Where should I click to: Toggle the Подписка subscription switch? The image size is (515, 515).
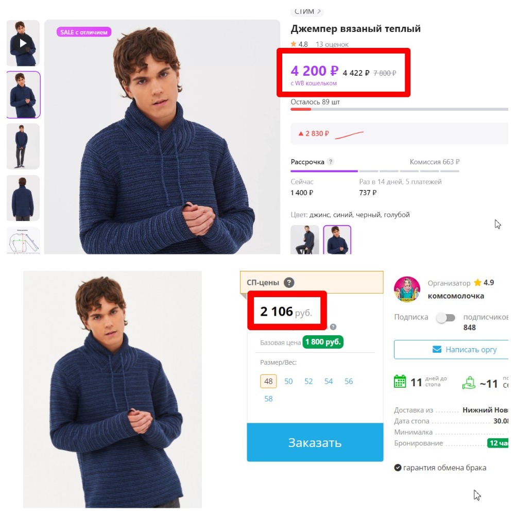click(445, 318)
